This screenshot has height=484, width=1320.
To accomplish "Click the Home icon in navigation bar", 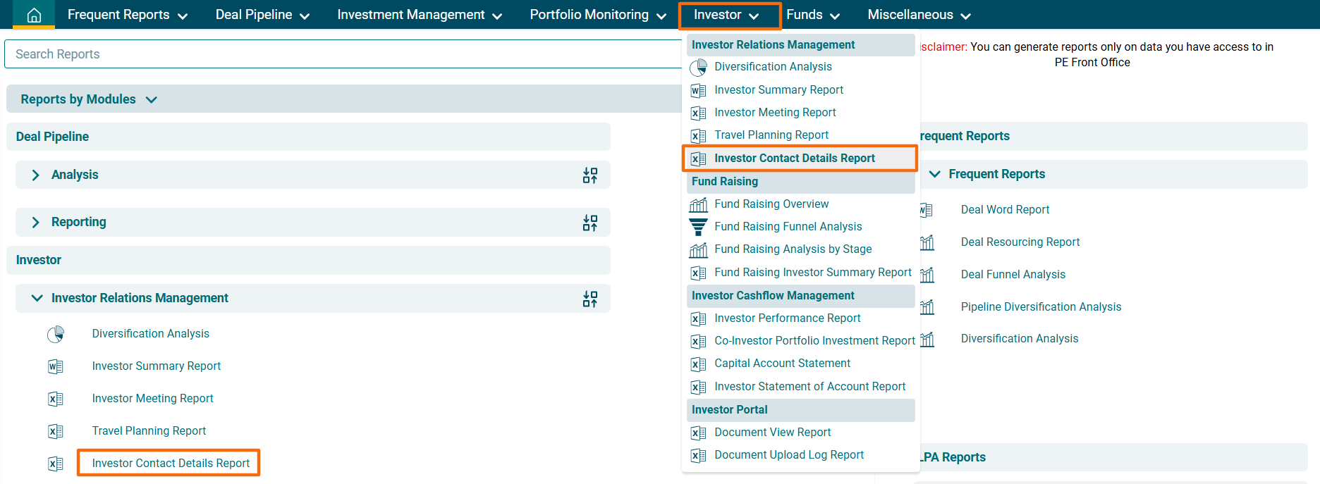I will pyautogui.click(x=34, y=15).
